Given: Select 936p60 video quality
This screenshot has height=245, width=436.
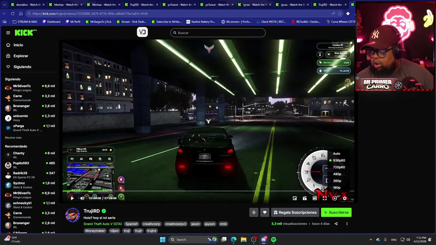Looking at the screenshot, I should (x=339, y=160).
